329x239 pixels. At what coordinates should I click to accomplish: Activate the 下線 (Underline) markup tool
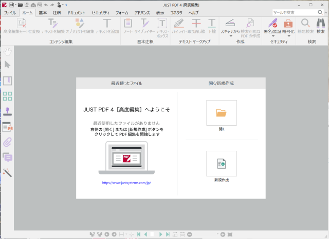(x=212, y=23)
